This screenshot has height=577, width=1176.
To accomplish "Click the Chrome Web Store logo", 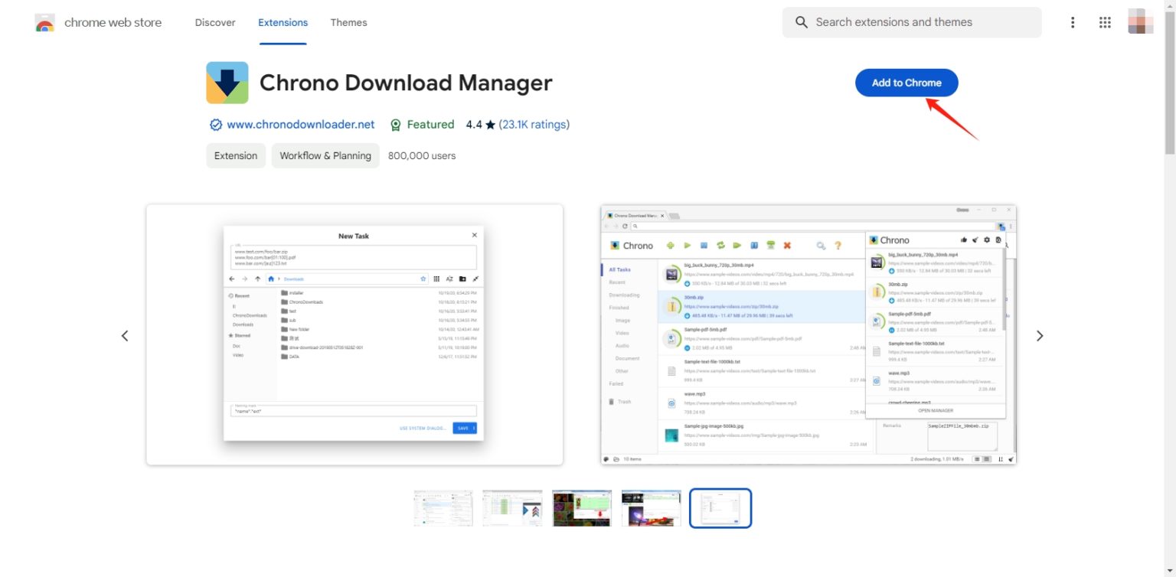I will pos(44,22).
